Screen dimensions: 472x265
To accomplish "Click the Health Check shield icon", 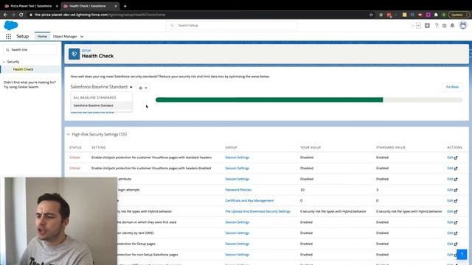I will point(74,54).
